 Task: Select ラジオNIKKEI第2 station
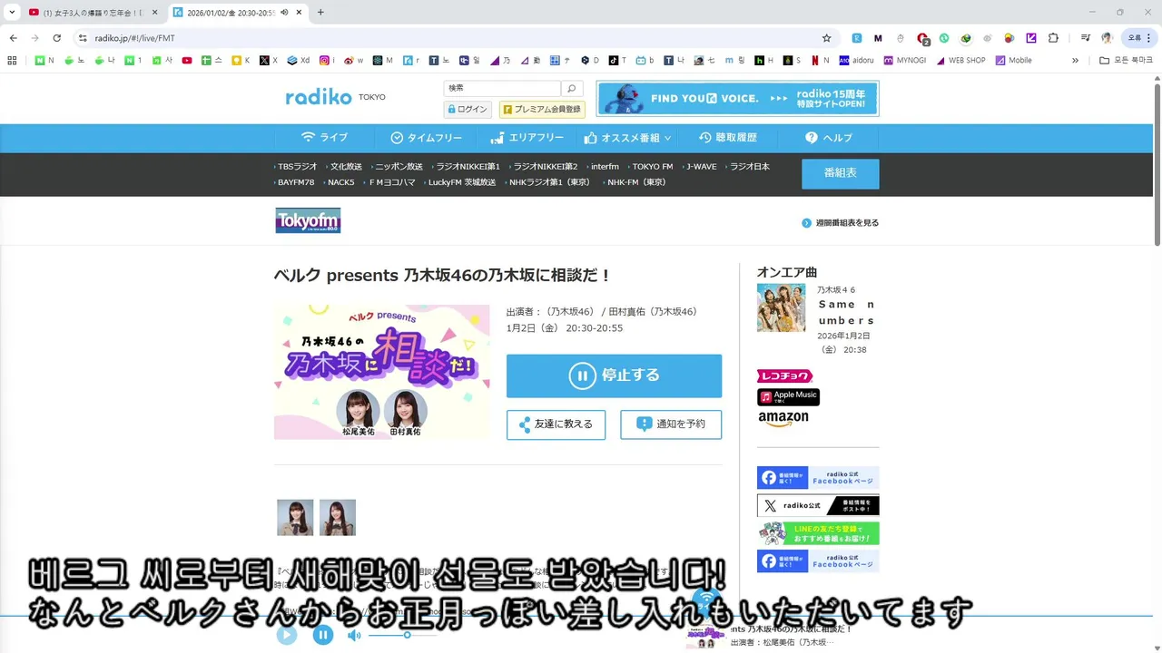point(544,167)
